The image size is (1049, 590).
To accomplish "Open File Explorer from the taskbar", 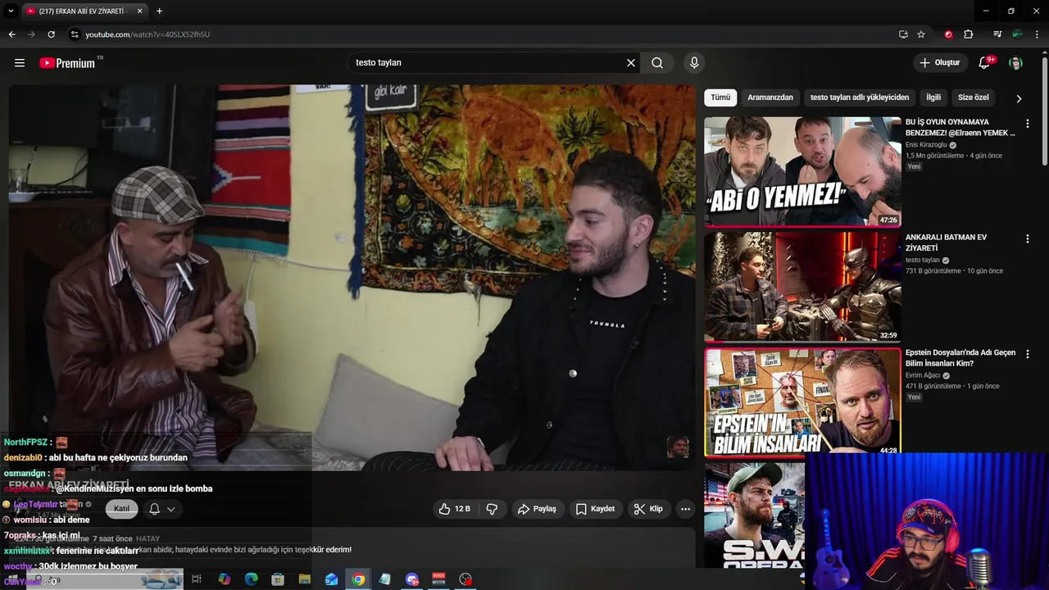I will click(304, 579).
